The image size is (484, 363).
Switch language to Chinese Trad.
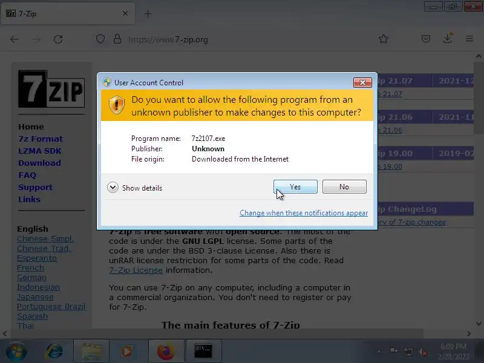tap(44, 249)
